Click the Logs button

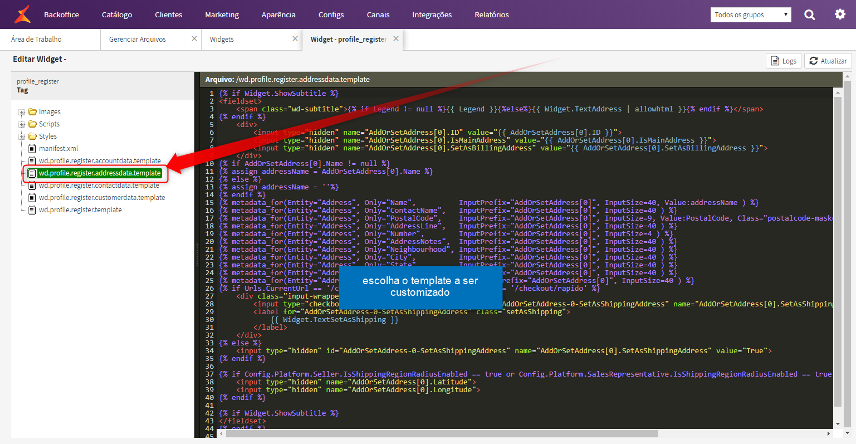coord(784,61)
